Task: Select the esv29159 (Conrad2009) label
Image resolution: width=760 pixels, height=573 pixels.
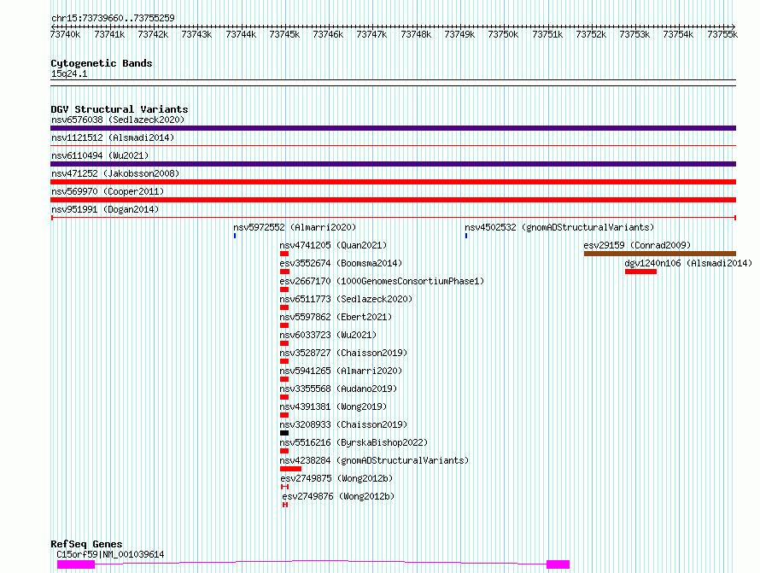Action: tap(637, 245)
